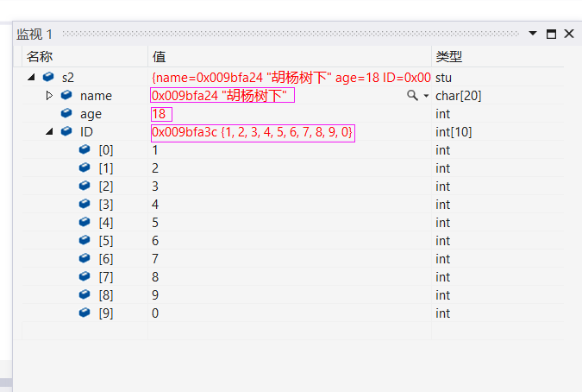Click the cube icon for element [5]
Viewport: 582px width, 392px height.
pyautogui.click(x=84, y=240)
